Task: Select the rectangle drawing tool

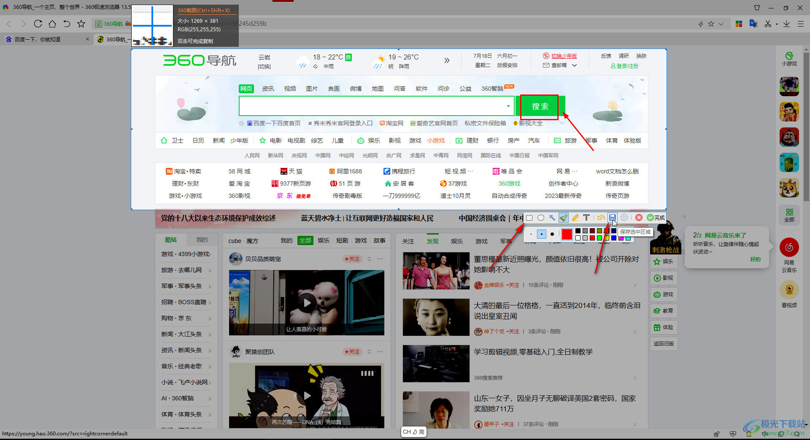Action: (x=529, y=218)
